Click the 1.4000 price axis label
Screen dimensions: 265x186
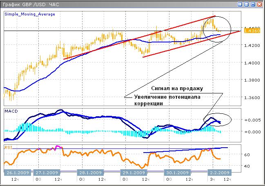(x=250, y=63)
